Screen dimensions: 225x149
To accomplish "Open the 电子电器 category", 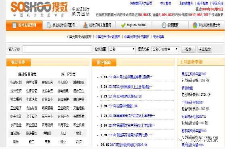I will tap(16, 116).
